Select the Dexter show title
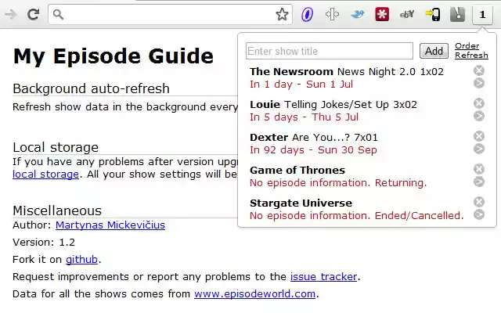Viewport: 501px width, 313px height. (x=269, y=138)
